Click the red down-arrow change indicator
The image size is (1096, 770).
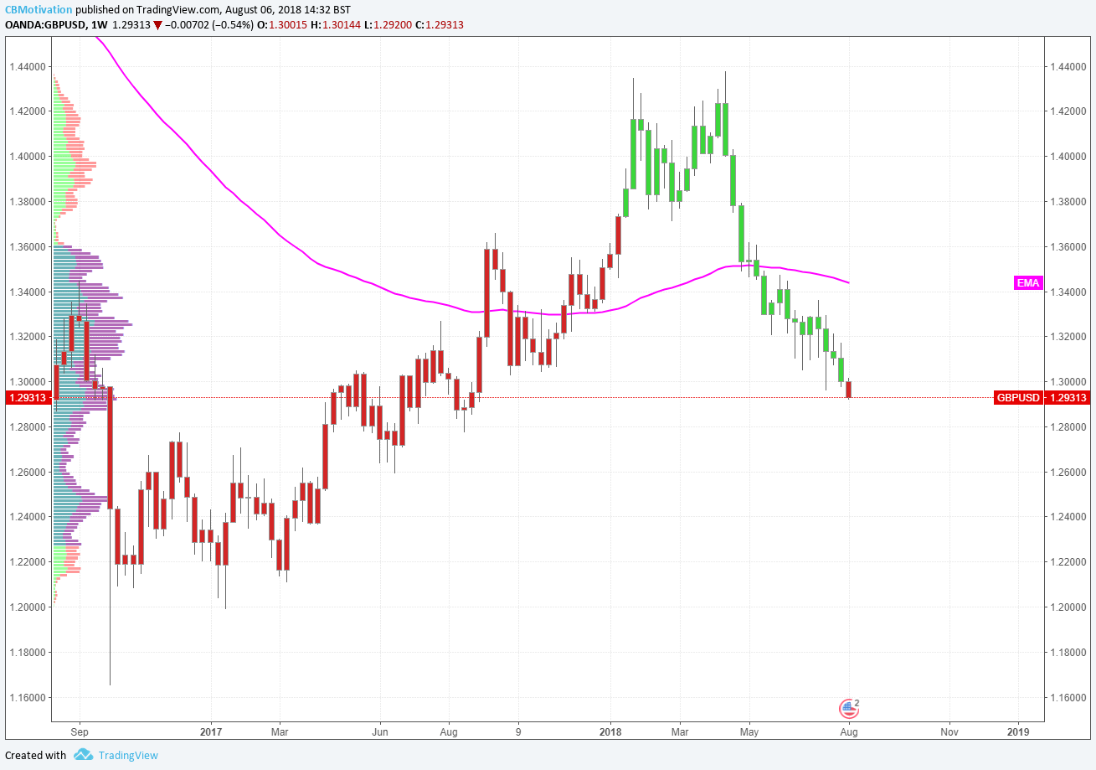(x=157, y=25)
